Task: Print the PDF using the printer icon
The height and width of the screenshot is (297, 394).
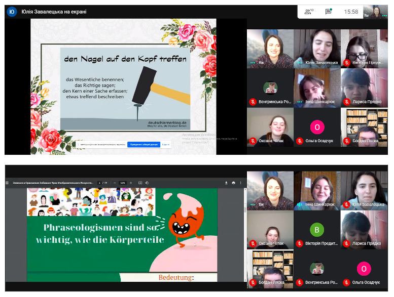Action: (x=233, y=183)
